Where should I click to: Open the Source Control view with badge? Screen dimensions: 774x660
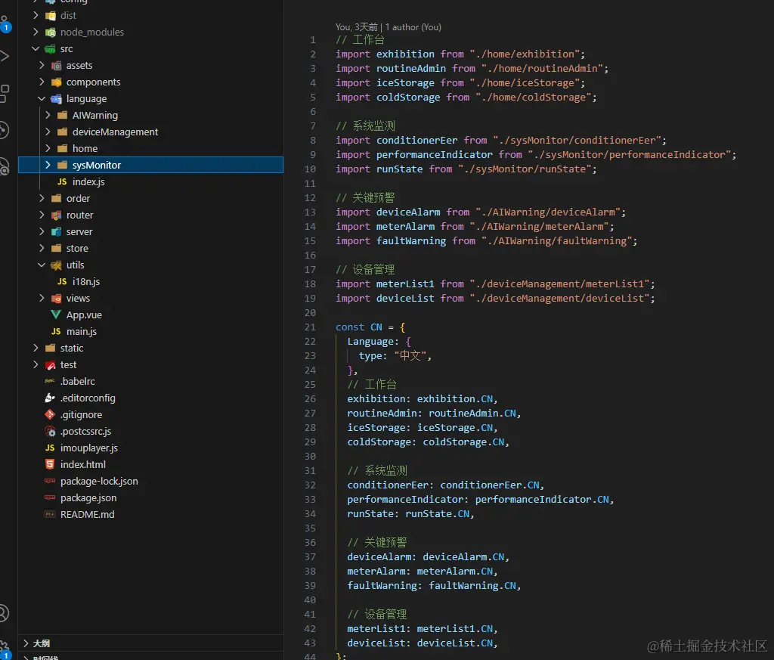(5, 23)
